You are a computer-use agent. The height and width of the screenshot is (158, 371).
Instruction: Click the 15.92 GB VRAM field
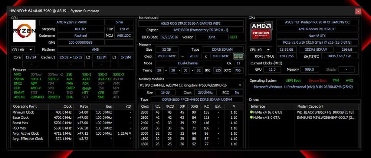tap(286, 50)
